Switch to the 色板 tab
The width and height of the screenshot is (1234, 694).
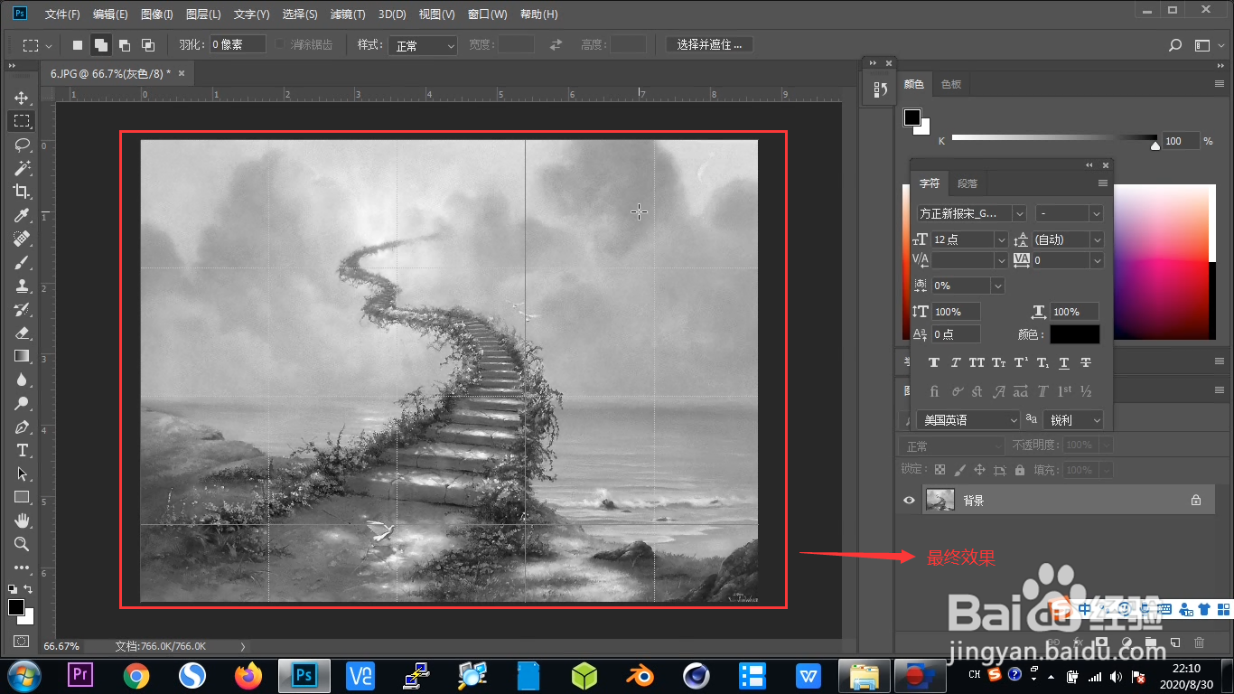pos(951,84)
